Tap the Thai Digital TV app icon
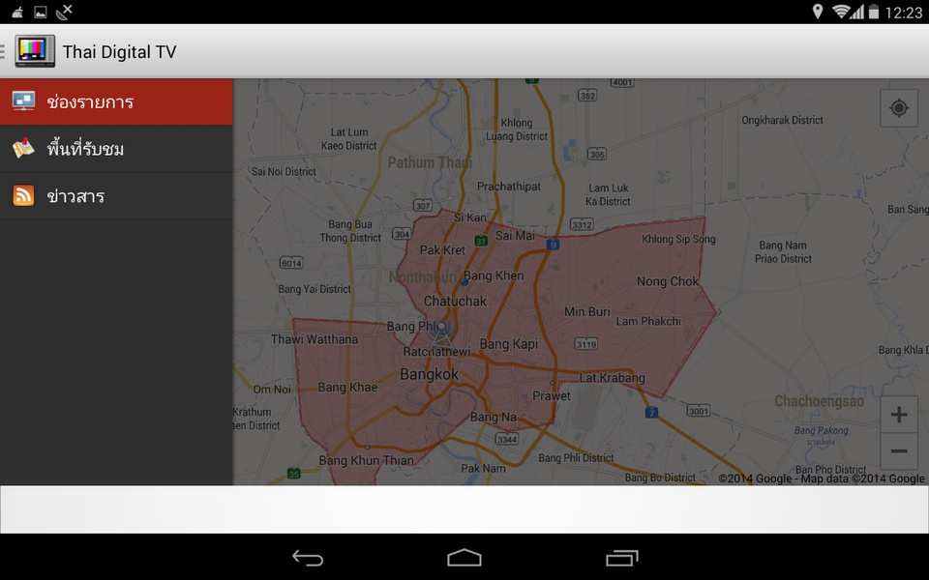The width and height of the screenshot is (929, 580). pos(35,51)
